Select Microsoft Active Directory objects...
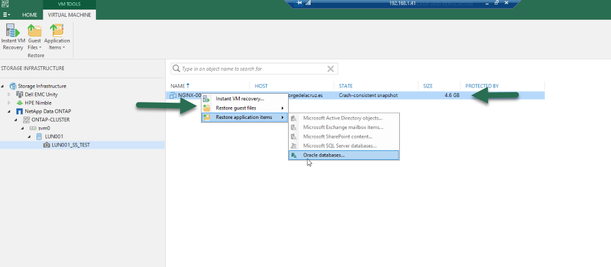 (344, 118)
